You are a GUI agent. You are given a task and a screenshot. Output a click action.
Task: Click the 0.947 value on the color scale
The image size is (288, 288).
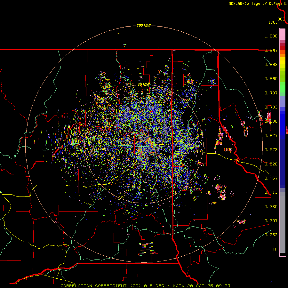[271, 50]
